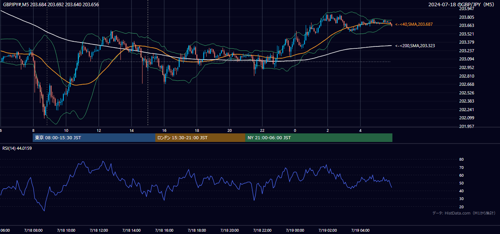Click the 7/18 12:00 bottom time label
This screenshot has height=234, width=500.
[99, 230]
